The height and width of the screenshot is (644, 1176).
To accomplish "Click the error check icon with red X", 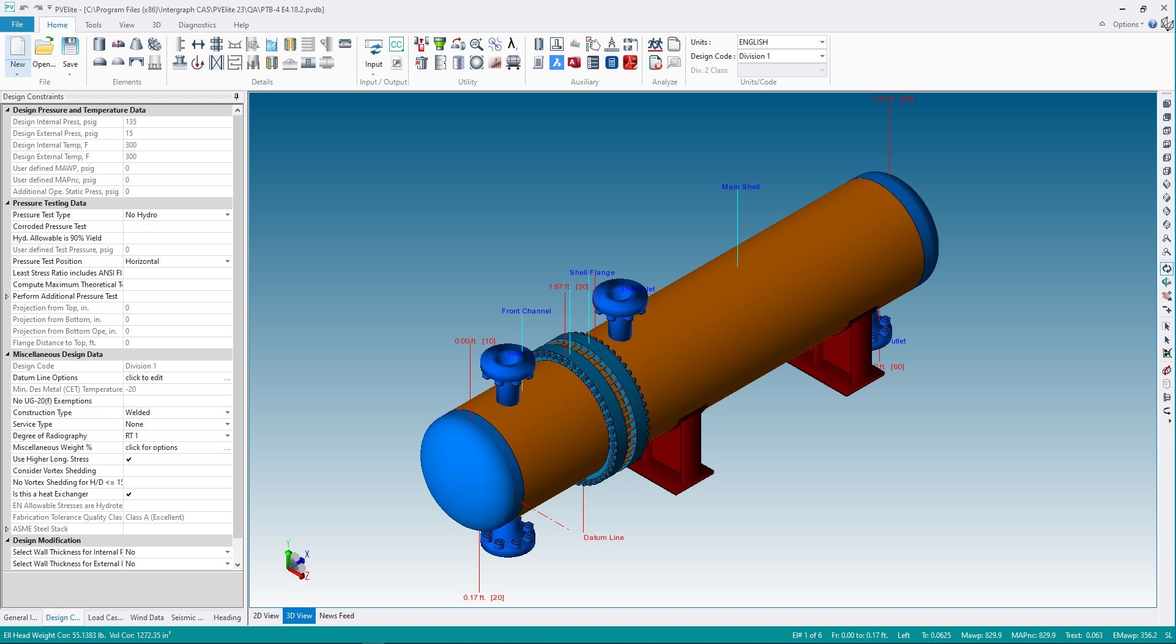I will 655,62.
